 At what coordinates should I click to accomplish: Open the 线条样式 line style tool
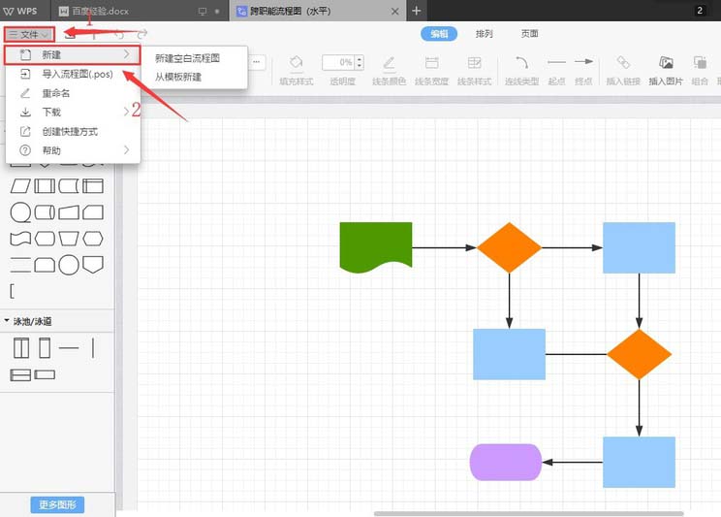point(474,70)
